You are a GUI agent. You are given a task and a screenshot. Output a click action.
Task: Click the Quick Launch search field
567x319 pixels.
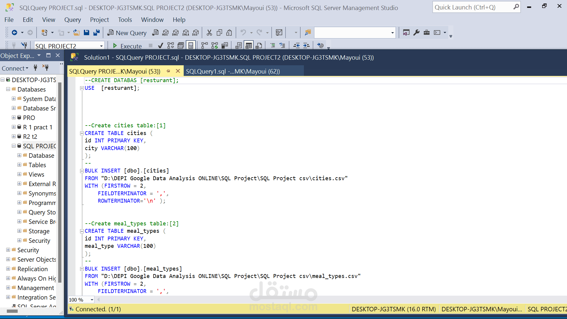point(472,7)
